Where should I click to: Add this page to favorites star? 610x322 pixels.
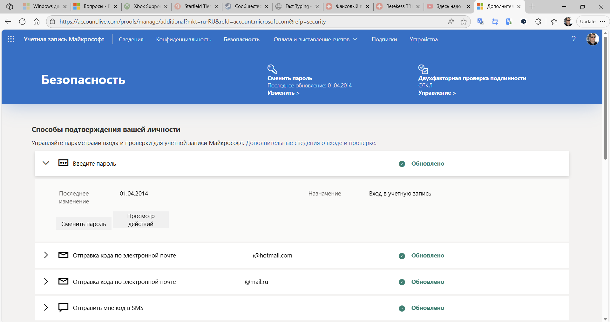click(x=464, y=22)
